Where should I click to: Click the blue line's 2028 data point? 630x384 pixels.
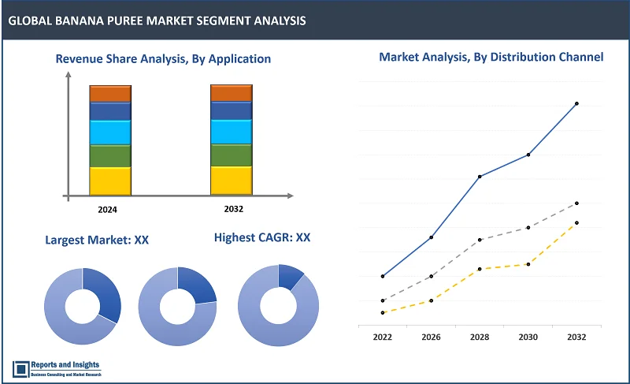(480, 177)
